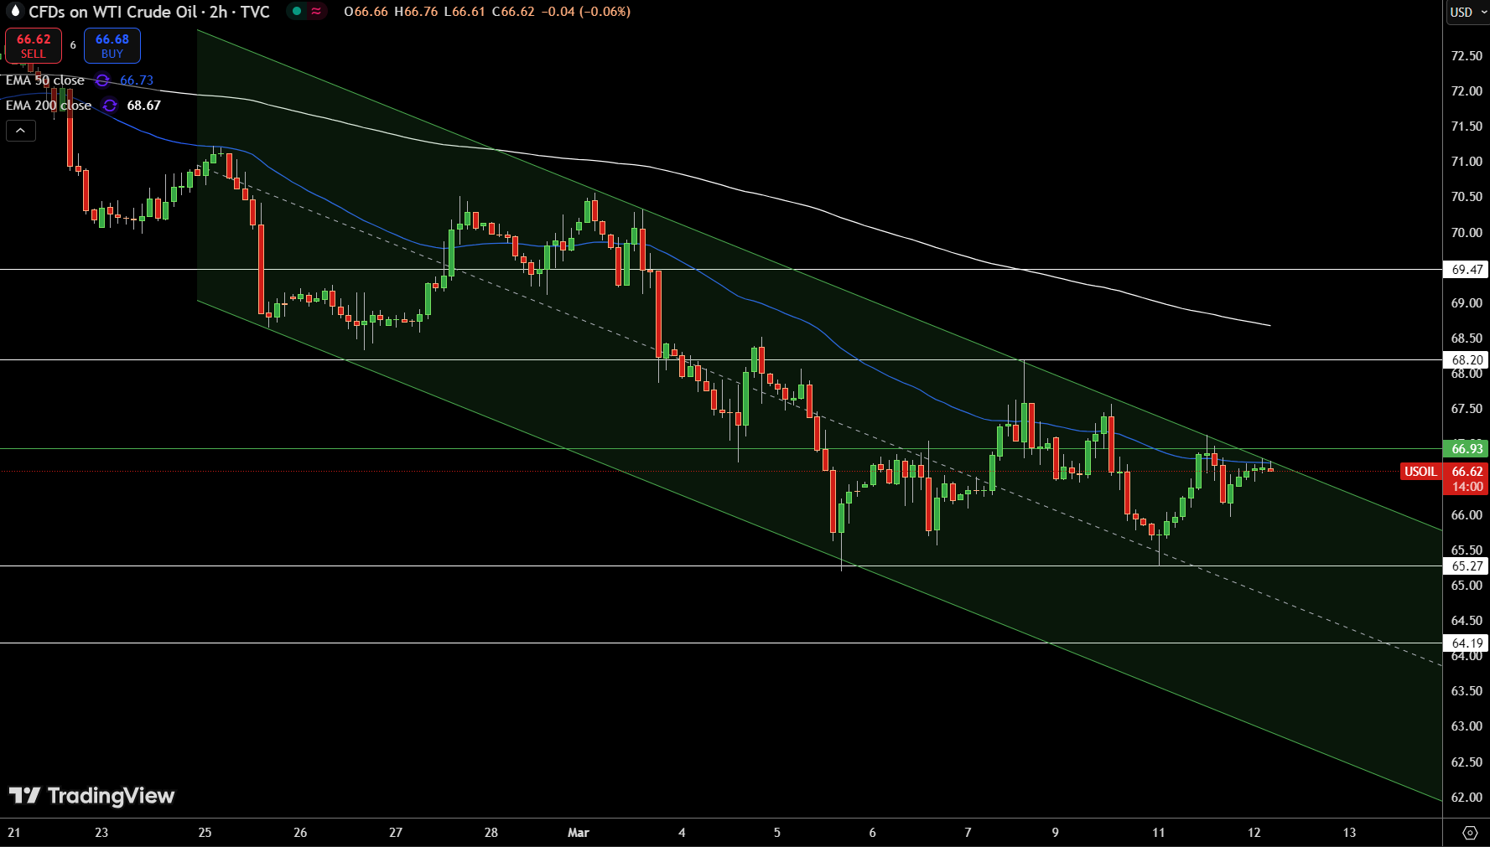The image size is (1490, 847).
Task: Click the green 66.93 price label
Action: [x=1467, y=449]
